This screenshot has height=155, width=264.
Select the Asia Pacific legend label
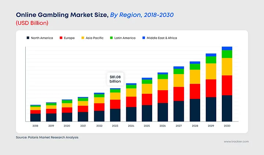(x=95, y=38)
